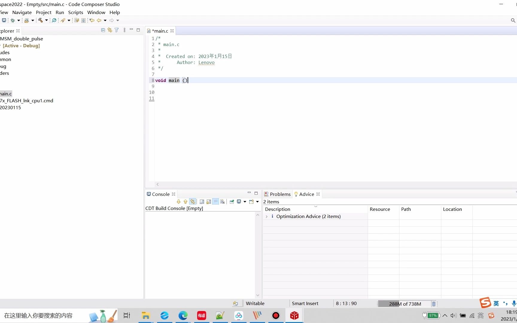This screenshot has height=323, width=517.
Task: Open the Navigate menu
Action: pyautogui.click(x=22, y=12)
